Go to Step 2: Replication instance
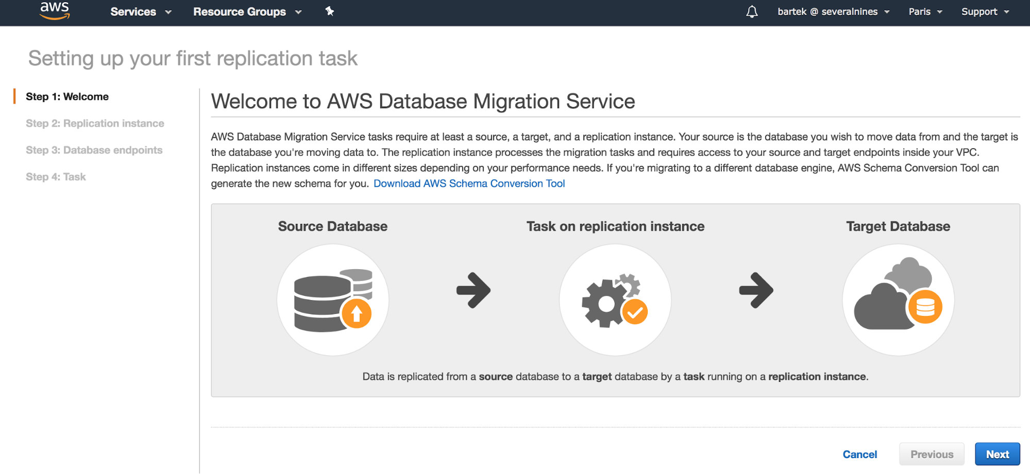Image resolution: width=1030 pixels, height=474 pixels. [x=95, y=124]
